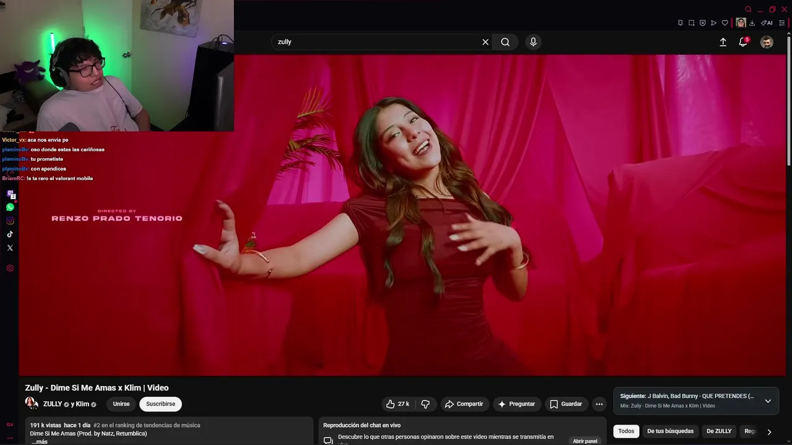The width and height of the screenshot is (792, 445).
Task: Open ZULLY channel name link
Action: coord(53,404)
